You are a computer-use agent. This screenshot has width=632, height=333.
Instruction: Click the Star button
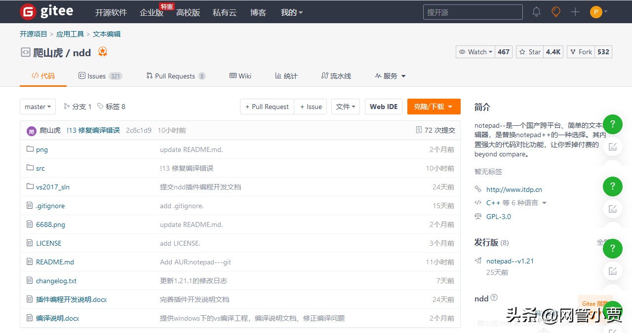[530, 52]
